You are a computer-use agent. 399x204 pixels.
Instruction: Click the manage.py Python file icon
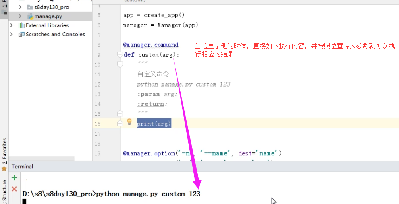(30, 16)
